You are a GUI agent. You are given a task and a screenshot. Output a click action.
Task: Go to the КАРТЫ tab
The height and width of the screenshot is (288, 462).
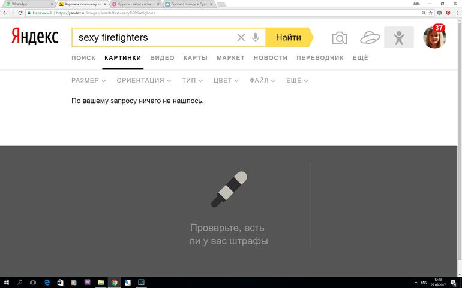[x=196, y=58]
